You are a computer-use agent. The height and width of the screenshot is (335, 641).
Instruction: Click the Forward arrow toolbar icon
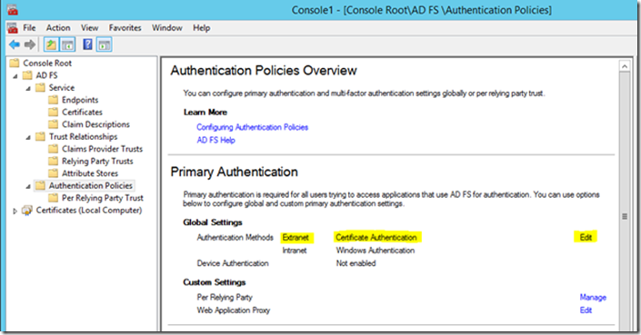point(30,44)
